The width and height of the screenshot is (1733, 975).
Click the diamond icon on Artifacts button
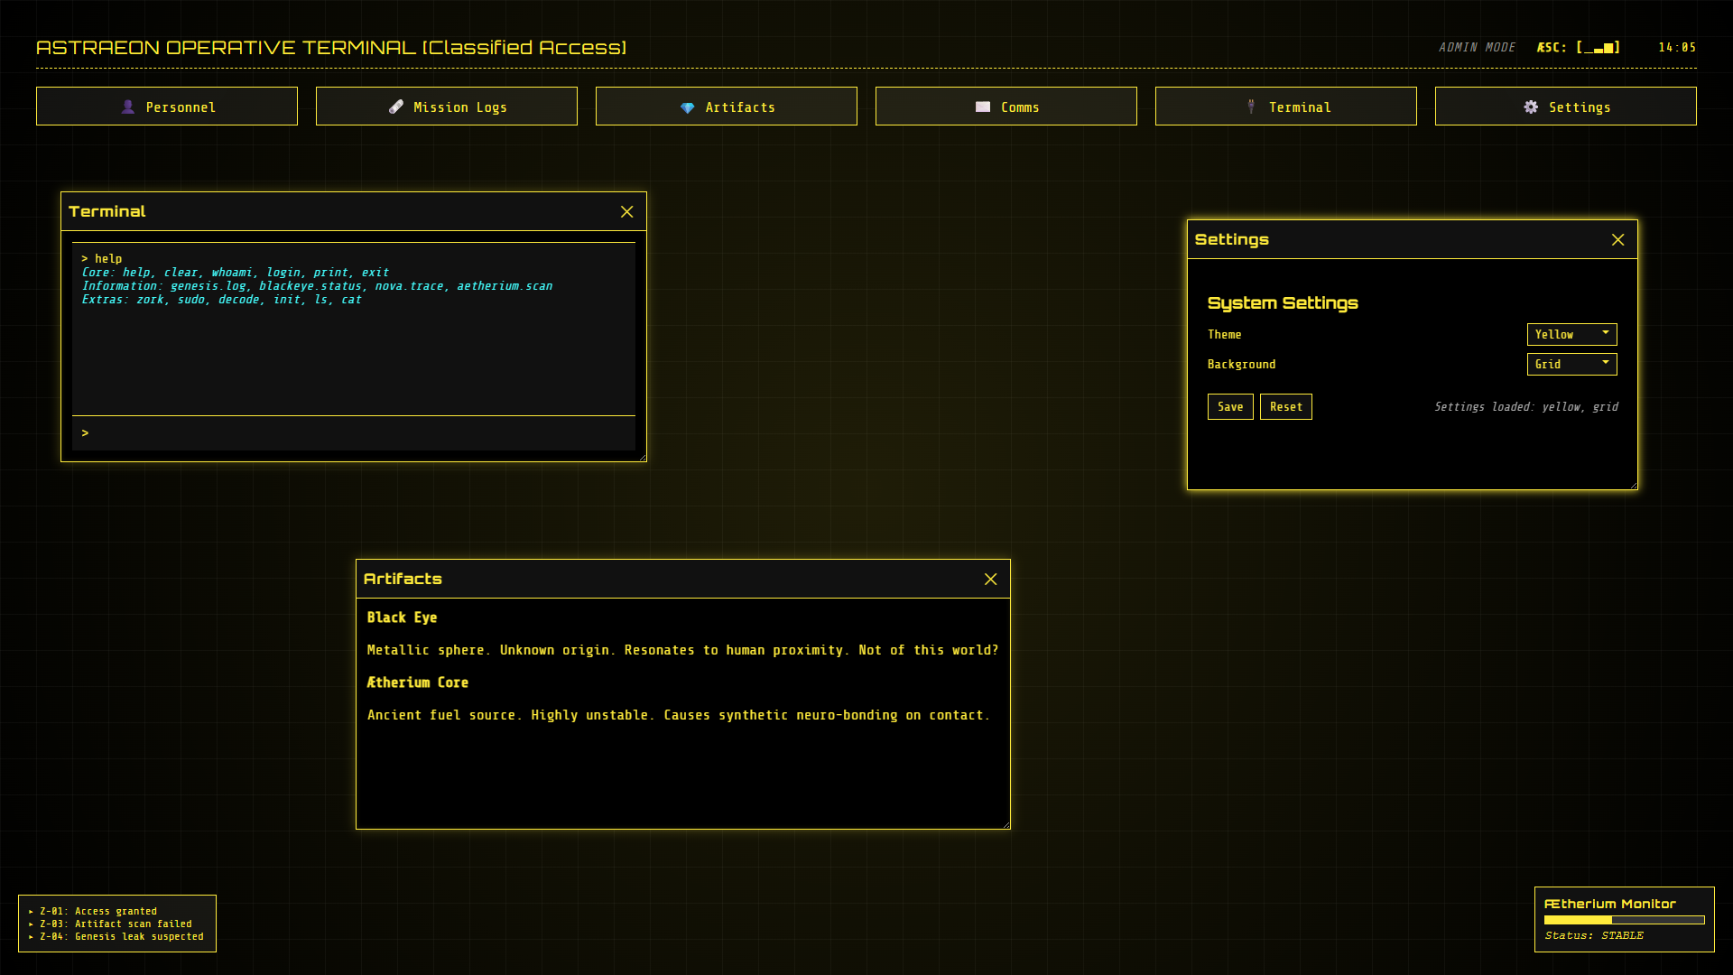(688, 106)
